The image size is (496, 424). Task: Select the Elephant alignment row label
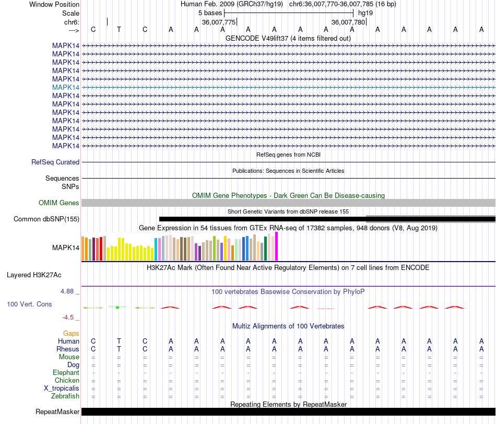pos(66,372)
